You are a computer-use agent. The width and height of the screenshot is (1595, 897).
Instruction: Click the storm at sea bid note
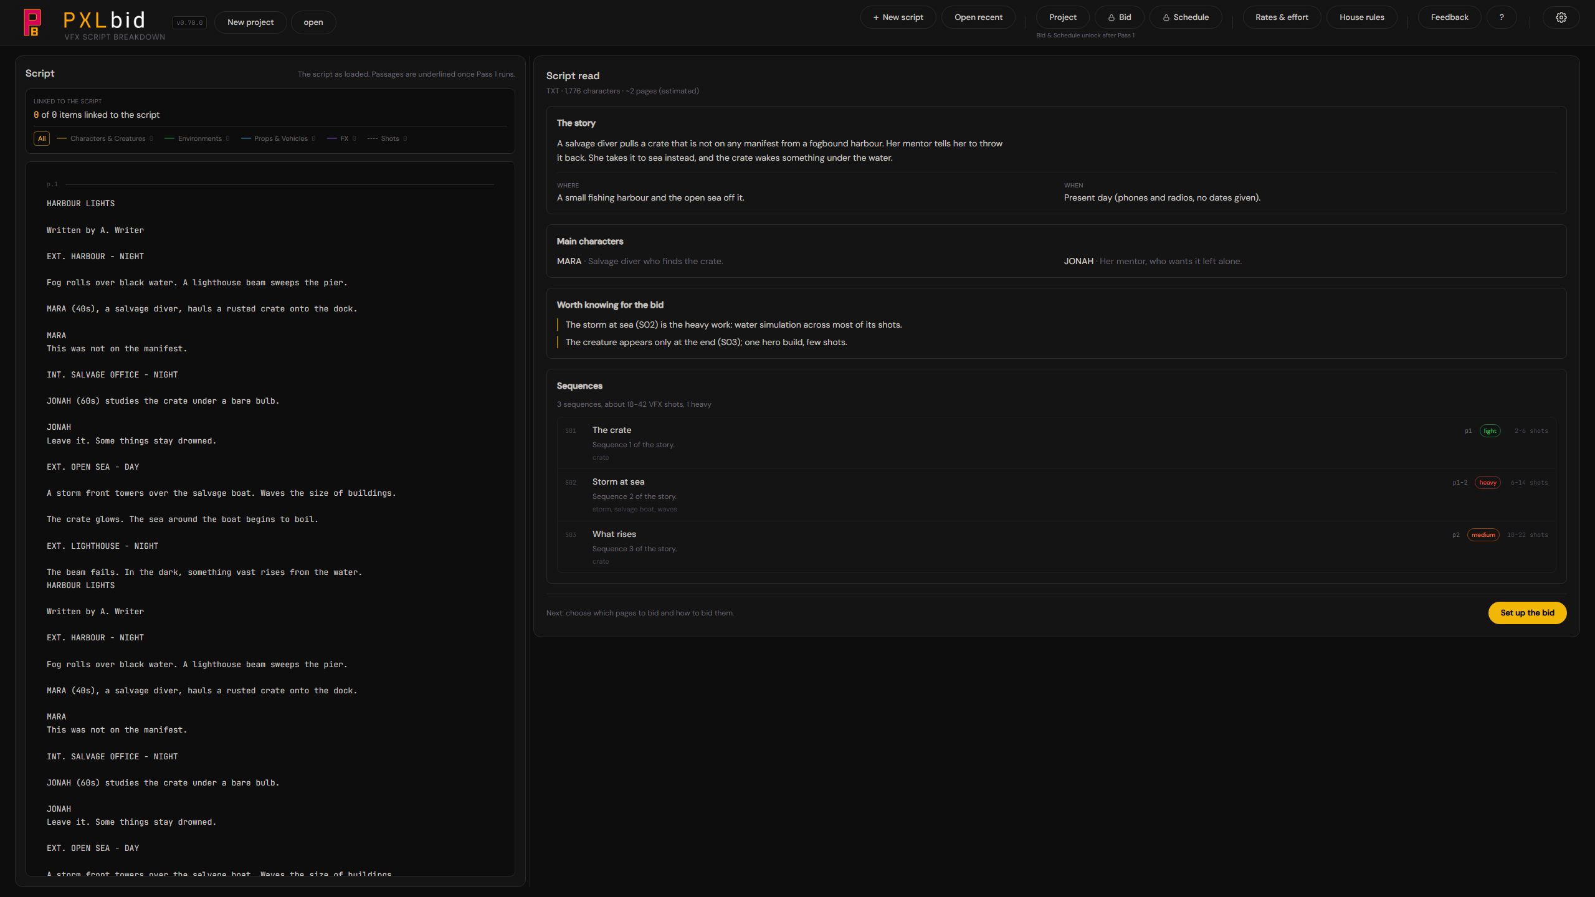(733, 325)
